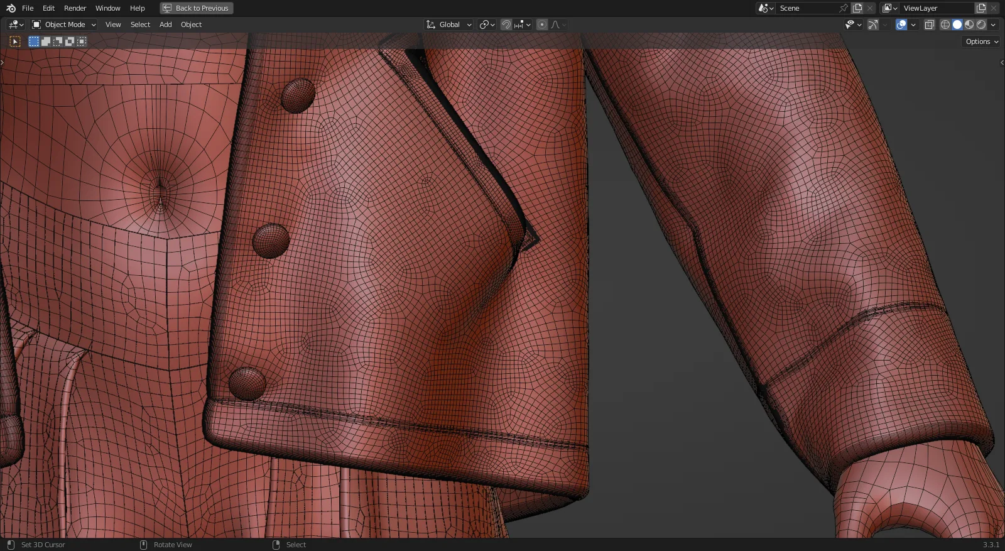This screenshot has width=1005, height=551.
Task: Switch to rendered viewport shading
Action: pyautogui.click(x=981, y=25)
